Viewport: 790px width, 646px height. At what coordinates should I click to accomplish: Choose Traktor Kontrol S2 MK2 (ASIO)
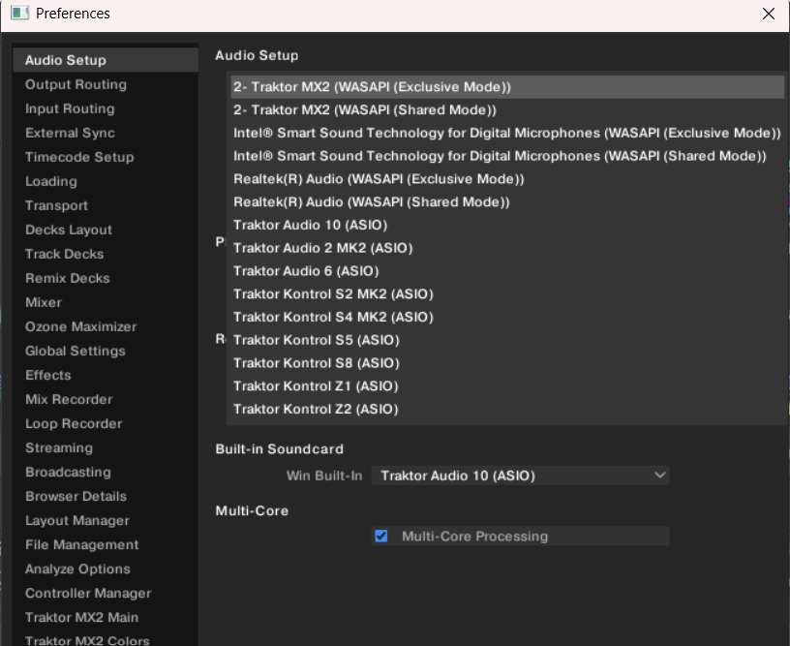point(507,293)
